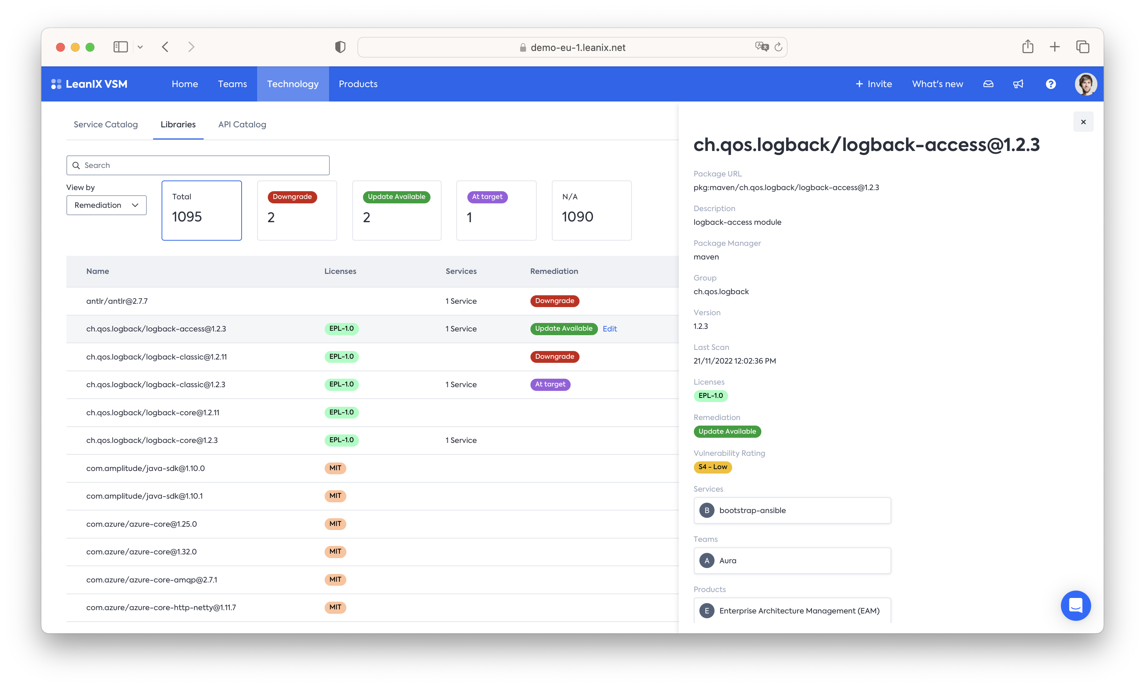Close the library details panel
The width and height of the screenshot is (1145, 688).
(x=1083, y=122)
